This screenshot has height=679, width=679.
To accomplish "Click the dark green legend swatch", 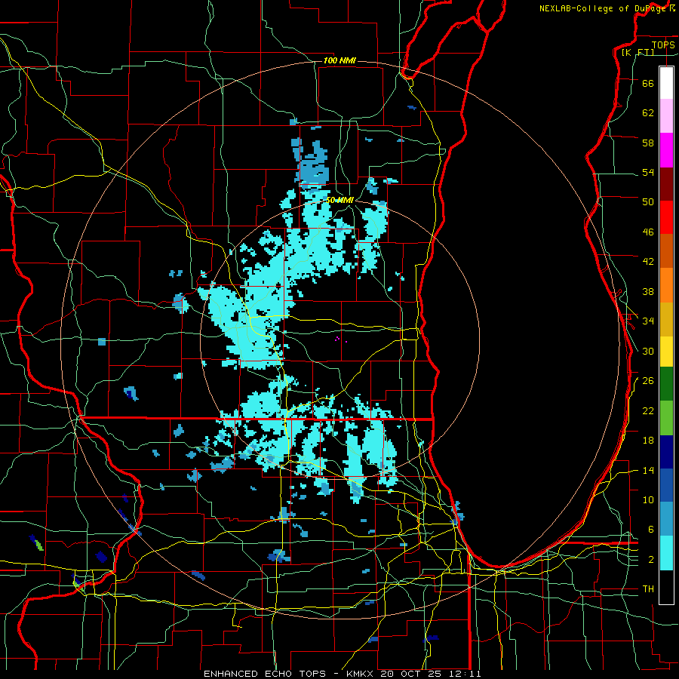I will 666,384.
